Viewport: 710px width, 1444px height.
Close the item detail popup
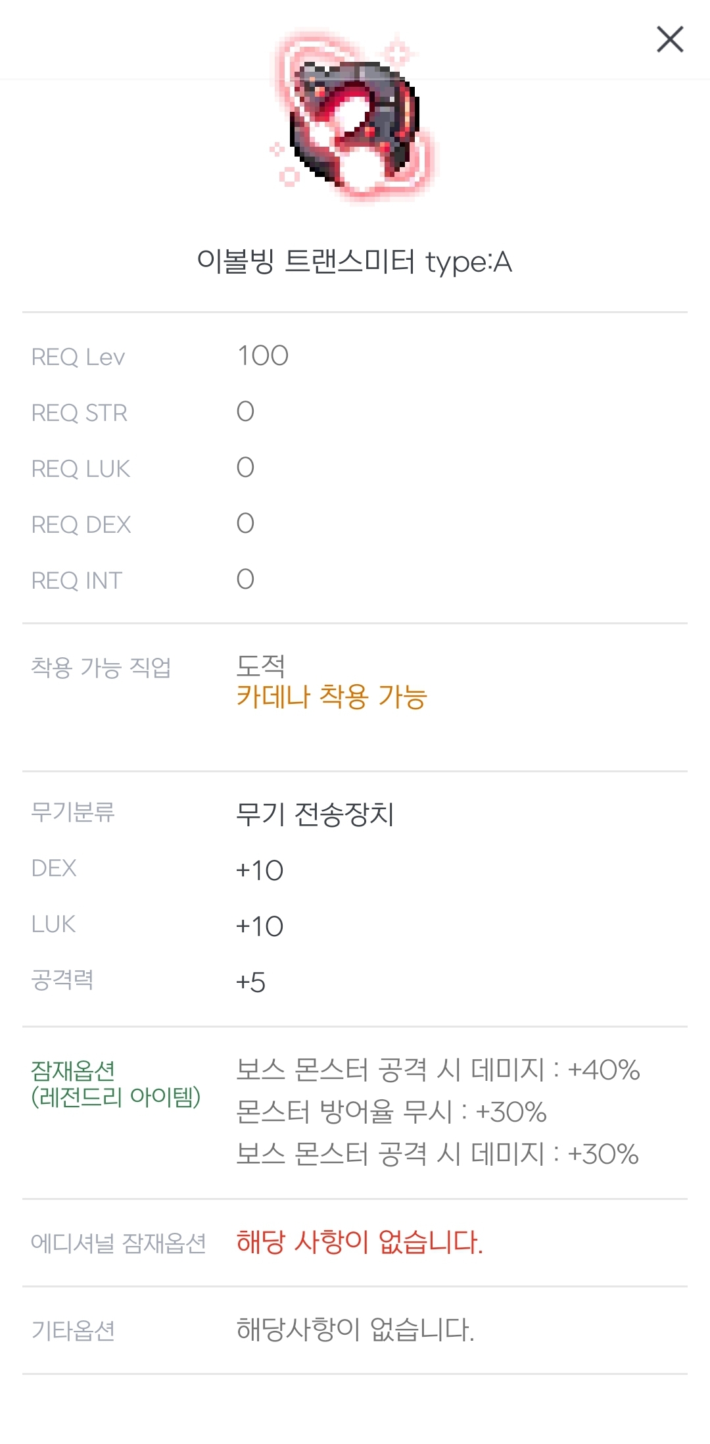click(670, 39)
